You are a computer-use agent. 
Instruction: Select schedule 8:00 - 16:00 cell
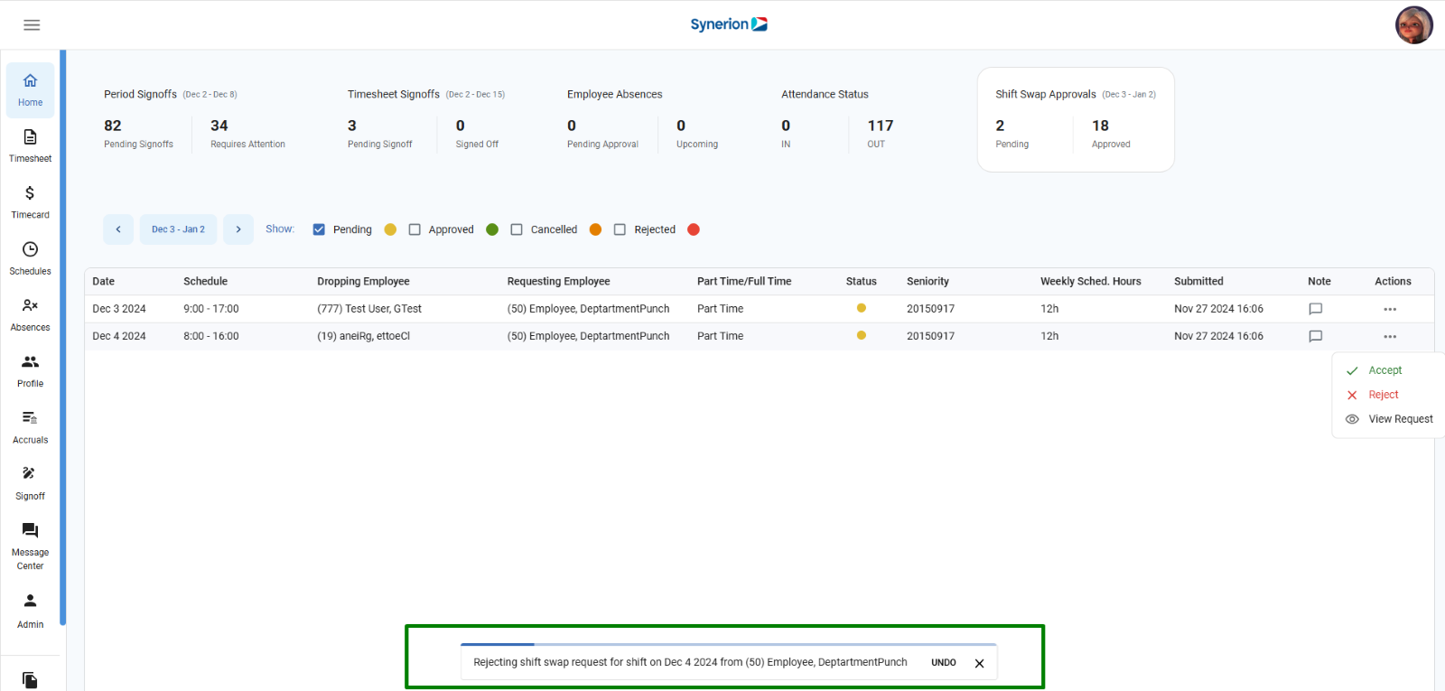(211, 336)
